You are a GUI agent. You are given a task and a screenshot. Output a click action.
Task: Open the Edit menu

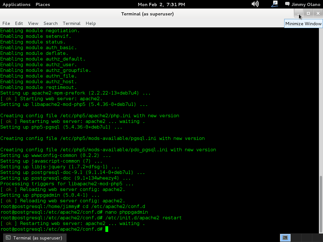pyautogui.click(x=19, y=23)
